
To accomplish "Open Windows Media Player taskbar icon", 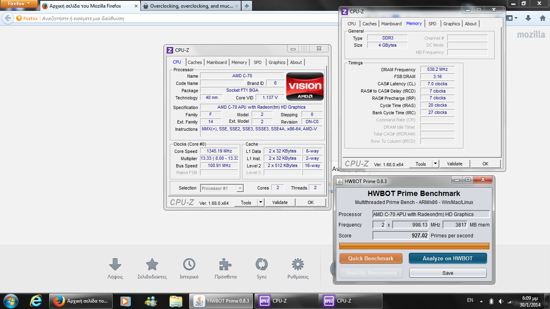I will [125, 301].
